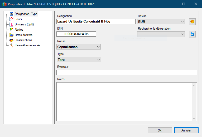Click the hammer icon for Paramètres avancés
Viewport: 202px width, 137px height.
[11, 45]
